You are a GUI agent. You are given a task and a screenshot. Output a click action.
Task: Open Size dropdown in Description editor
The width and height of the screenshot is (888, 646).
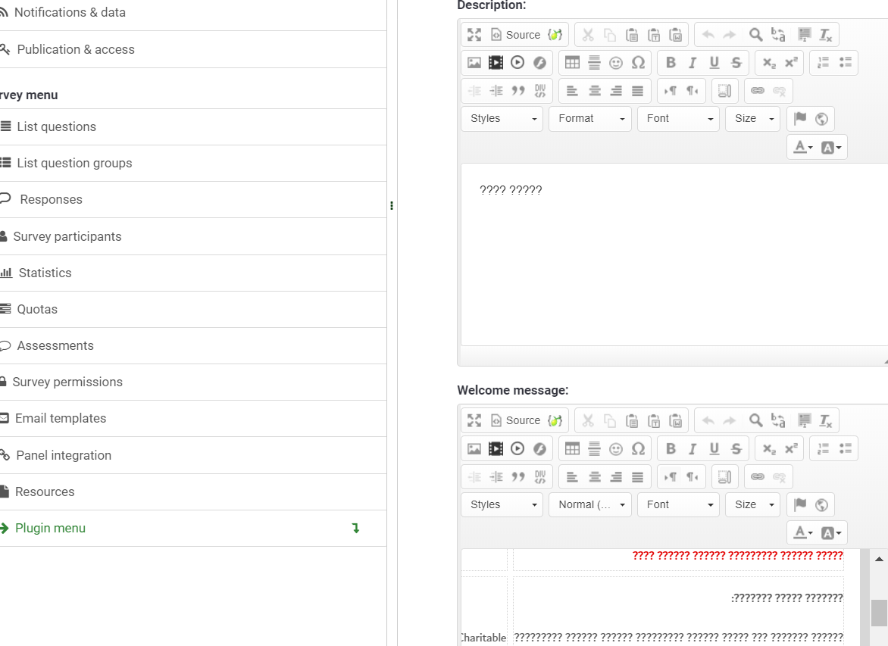click(x=752, y=119)
